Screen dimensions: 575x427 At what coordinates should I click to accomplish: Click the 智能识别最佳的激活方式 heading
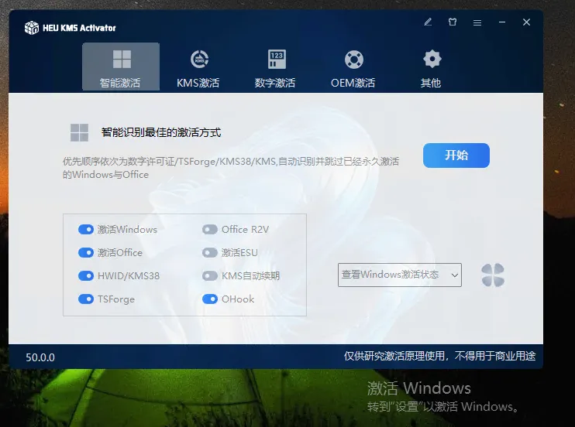point(161,132)
